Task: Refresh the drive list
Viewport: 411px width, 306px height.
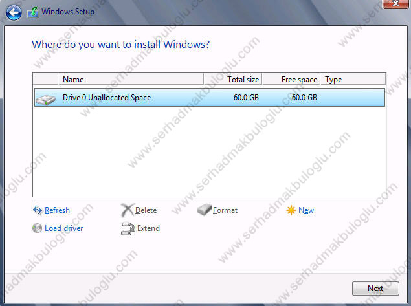Action: (x=57, y=210)
